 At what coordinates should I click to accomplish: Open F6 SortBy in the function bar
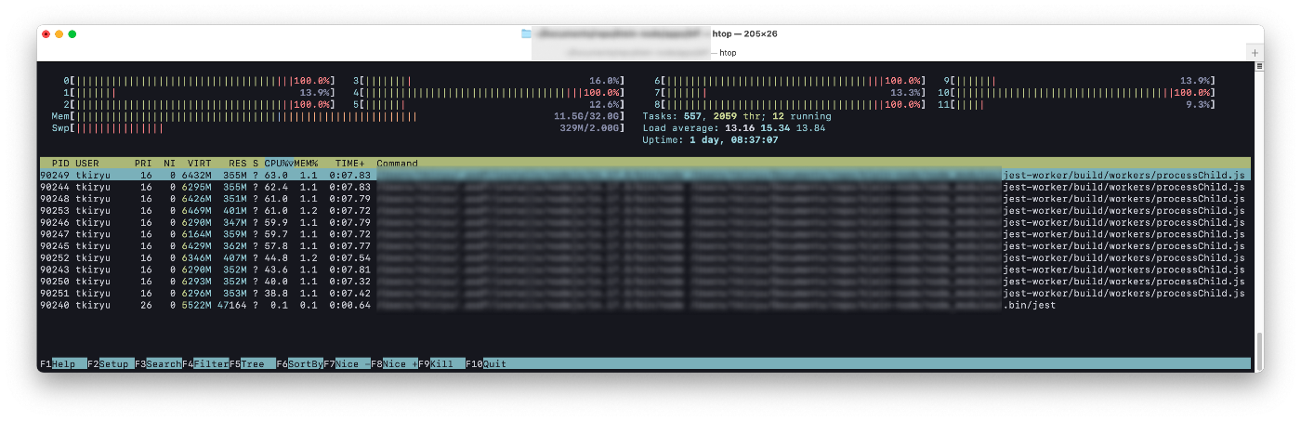click(x=300, y=363)
